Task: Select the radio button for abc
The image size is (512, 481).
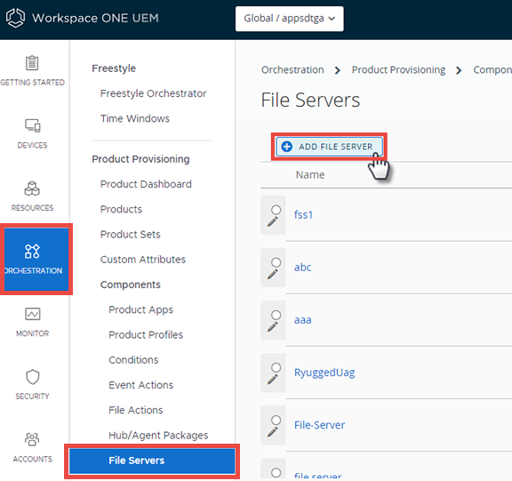Action: pos(276,262)
